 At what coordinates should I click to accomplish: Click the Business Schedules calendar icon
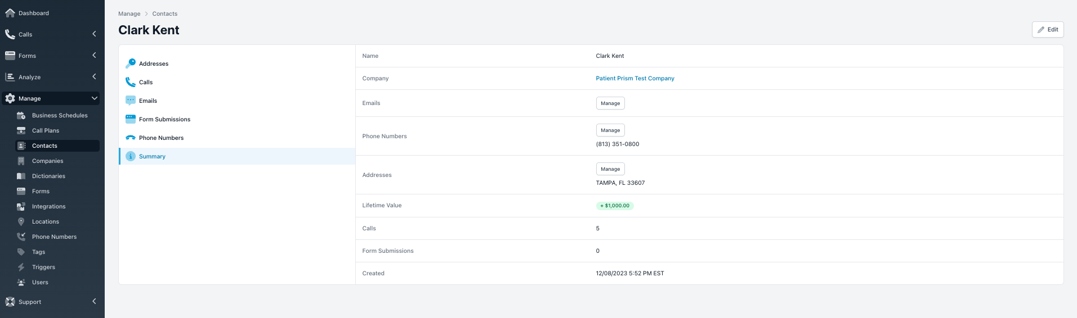coord(21,115)
